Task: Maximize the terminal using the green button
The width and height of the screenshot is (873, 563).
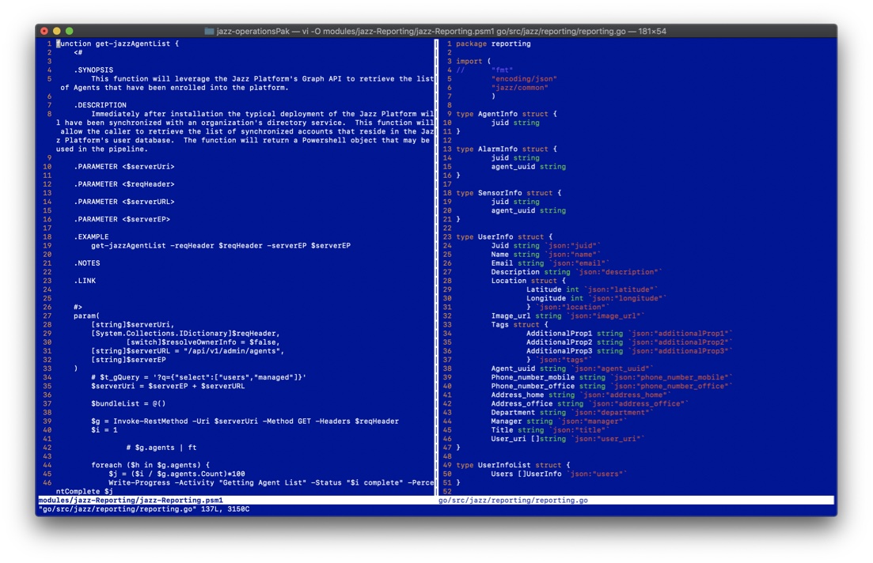Action: pyautogui.click(x=70, y=31)
